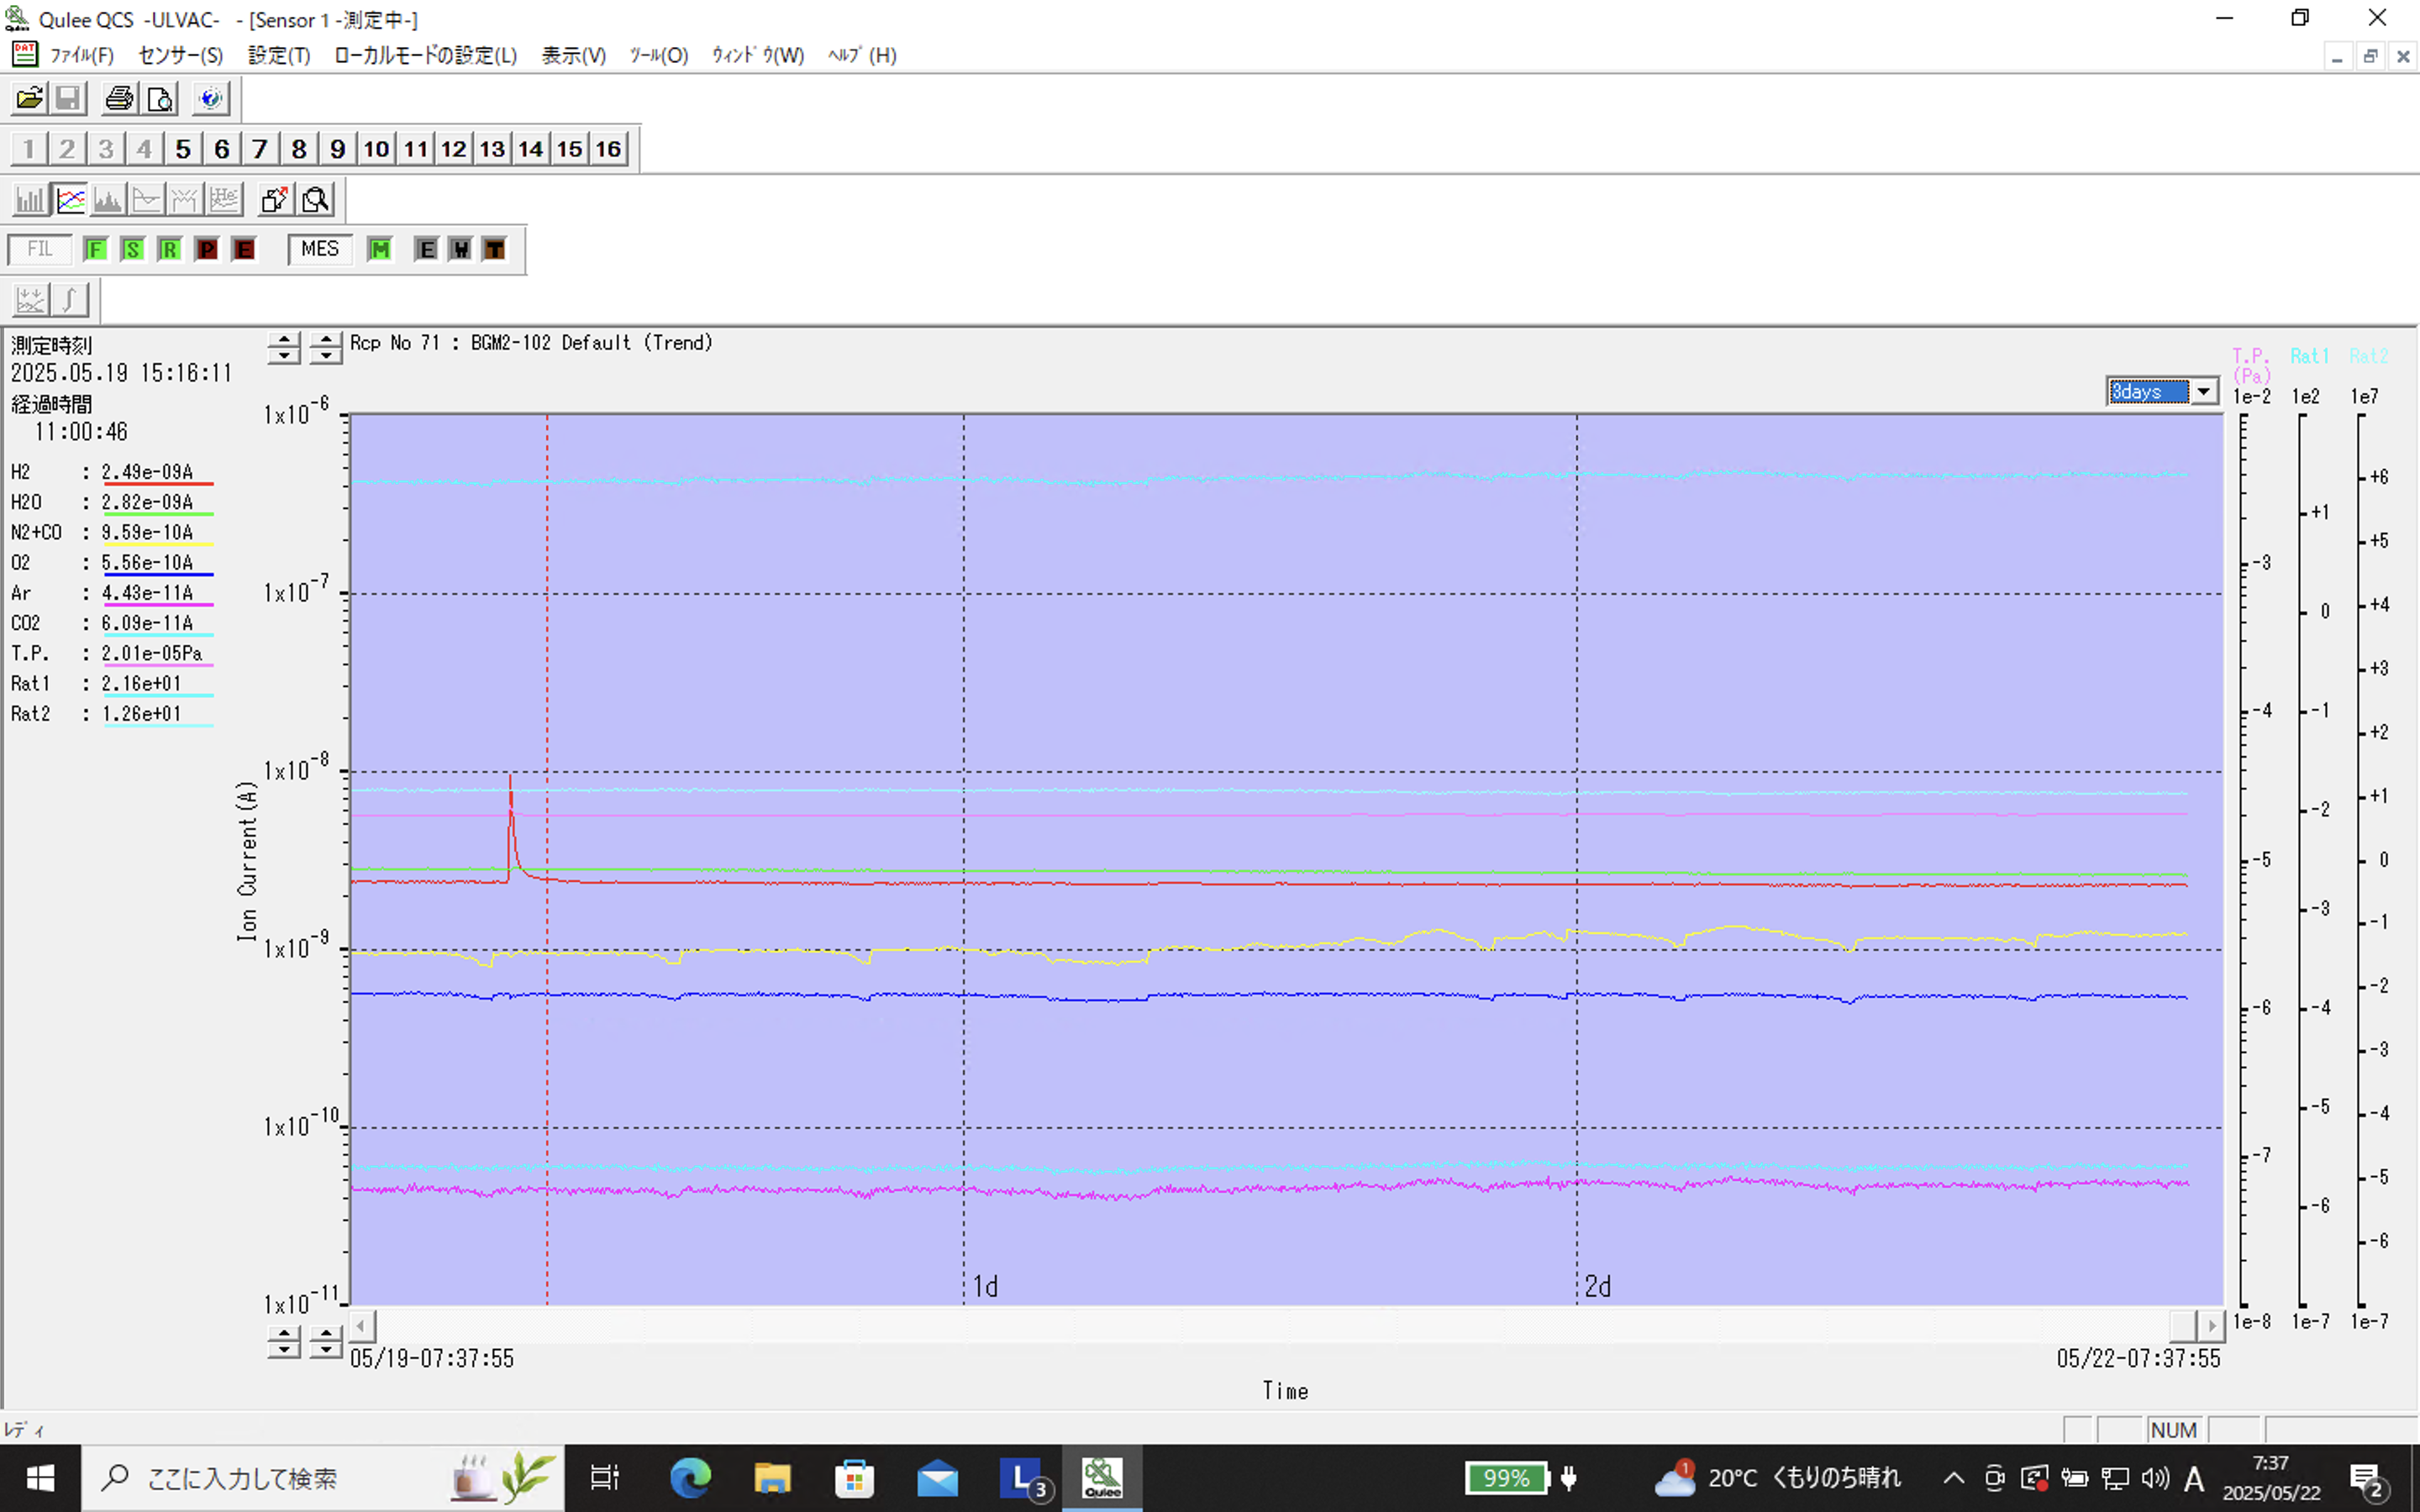Open Microsoft Edge from the taskbar
Image resolution: width=2420 pixels, height=1512 pixels.
690,1477
